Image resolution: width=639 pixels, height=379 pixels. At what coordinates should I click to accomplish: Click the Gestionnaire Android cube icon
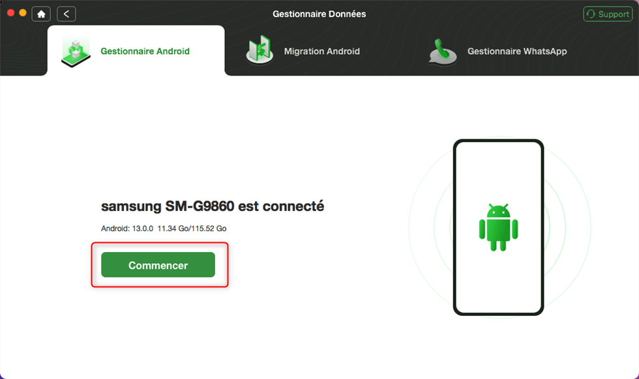point(76,52)
